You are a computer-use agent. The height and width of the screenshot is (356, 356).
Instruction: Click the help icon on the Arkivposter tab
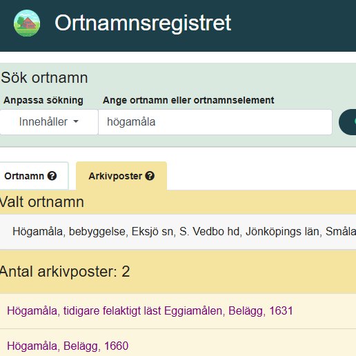pos(150,176)
